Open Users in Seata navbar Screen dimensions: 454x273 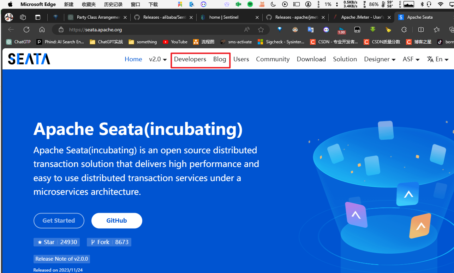[241, 59]
